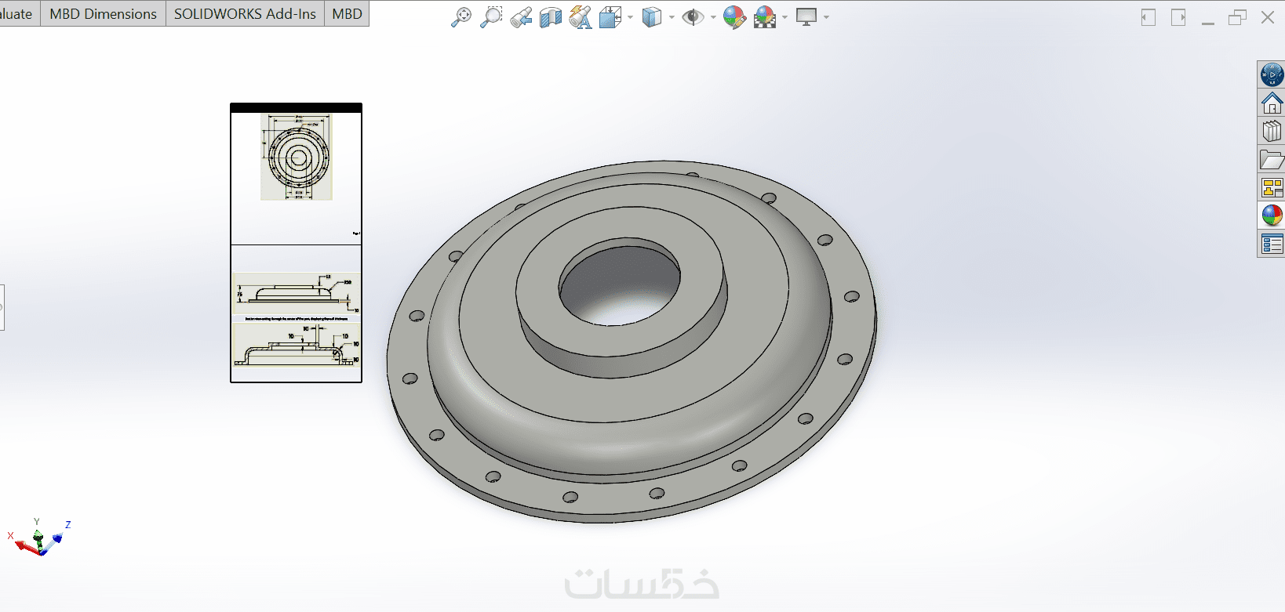Return to the Previous View

[521, 16]
